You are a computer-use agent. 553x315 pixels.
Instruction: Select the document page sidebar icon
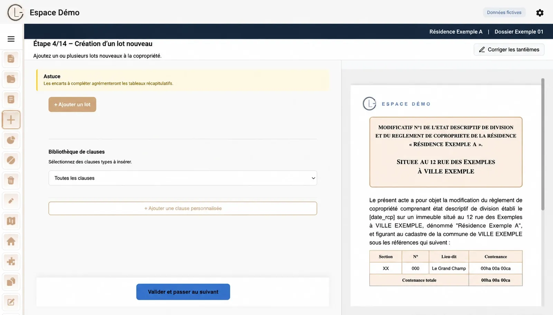point(11,59)
